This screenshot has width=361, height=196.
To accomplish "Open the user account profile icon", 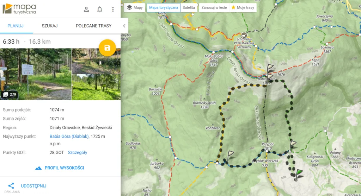I will coord(86,9).
